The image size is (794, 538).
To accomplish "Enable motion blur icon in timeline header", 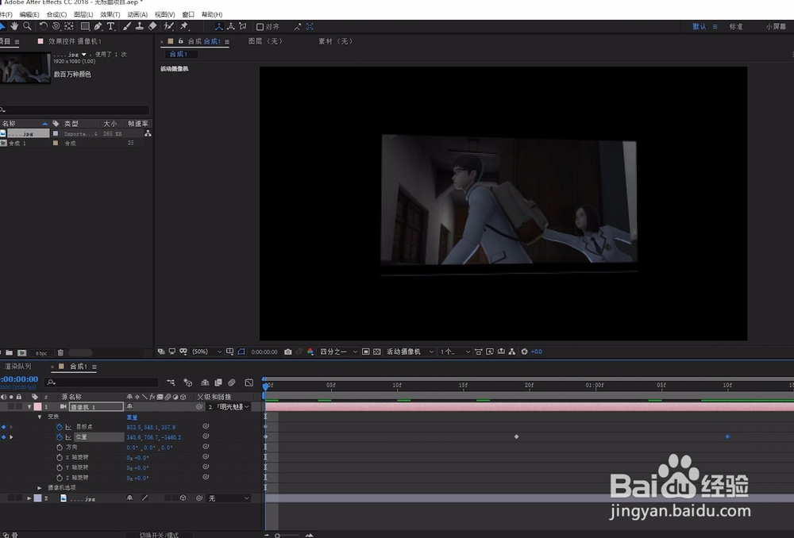I will (x=231, y=382).
